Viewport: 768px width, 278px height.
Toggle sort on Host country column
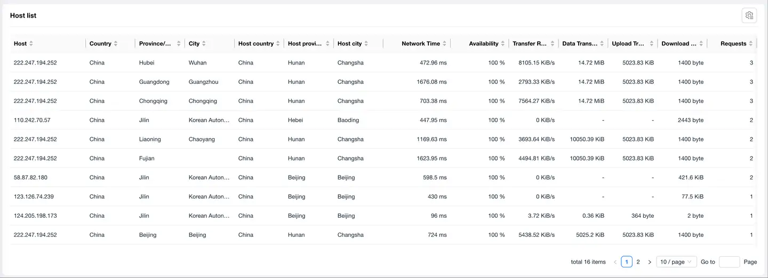[x=278, y=44]
